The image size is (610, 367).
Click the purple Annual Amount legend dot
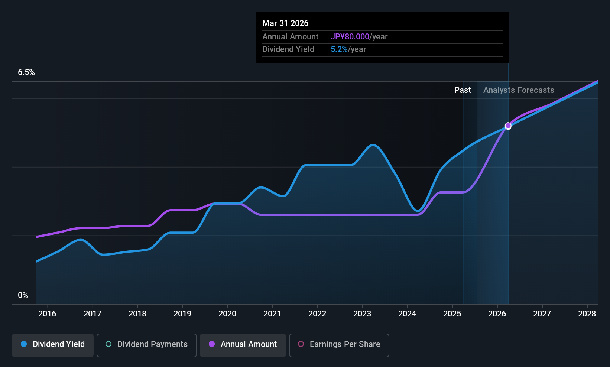click(x=212, y=344)
